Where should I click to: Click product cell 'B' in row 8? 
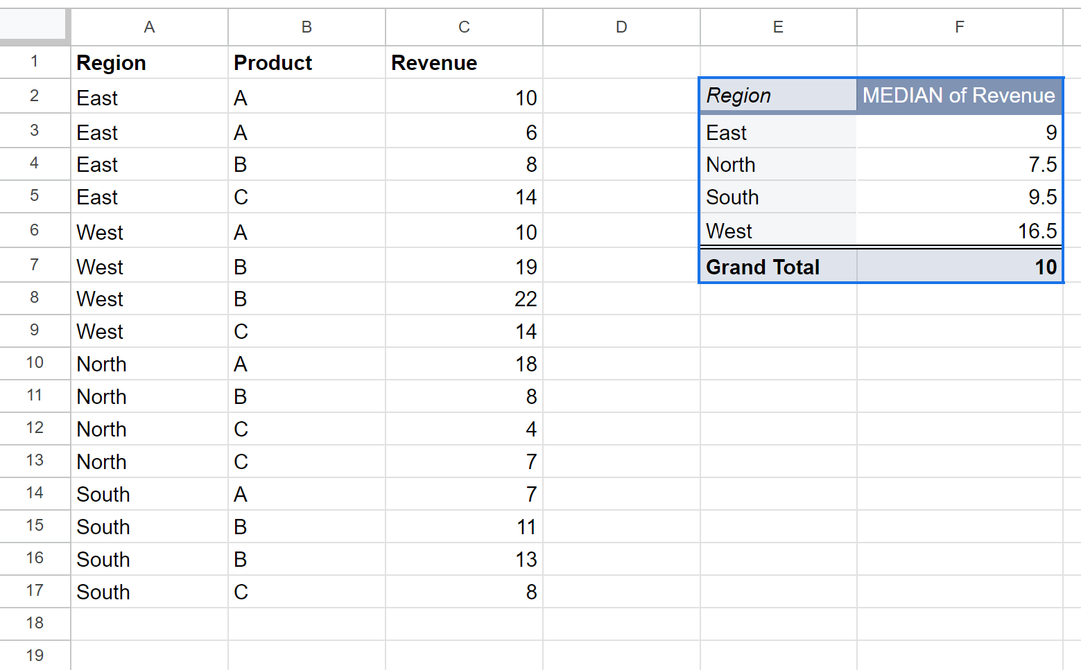coord(306,299)
